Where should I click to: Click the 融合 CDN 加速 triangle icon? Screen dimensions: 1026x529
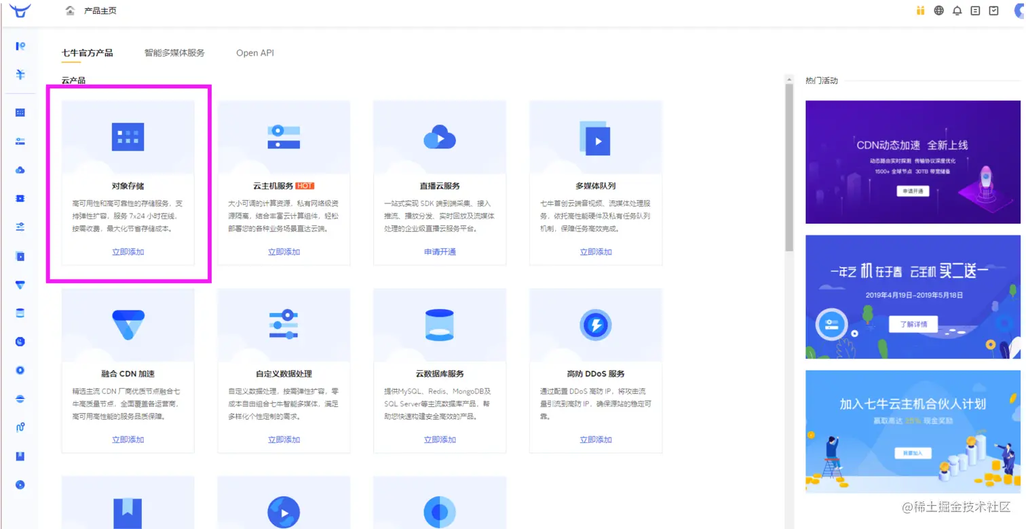coord(128,325)
